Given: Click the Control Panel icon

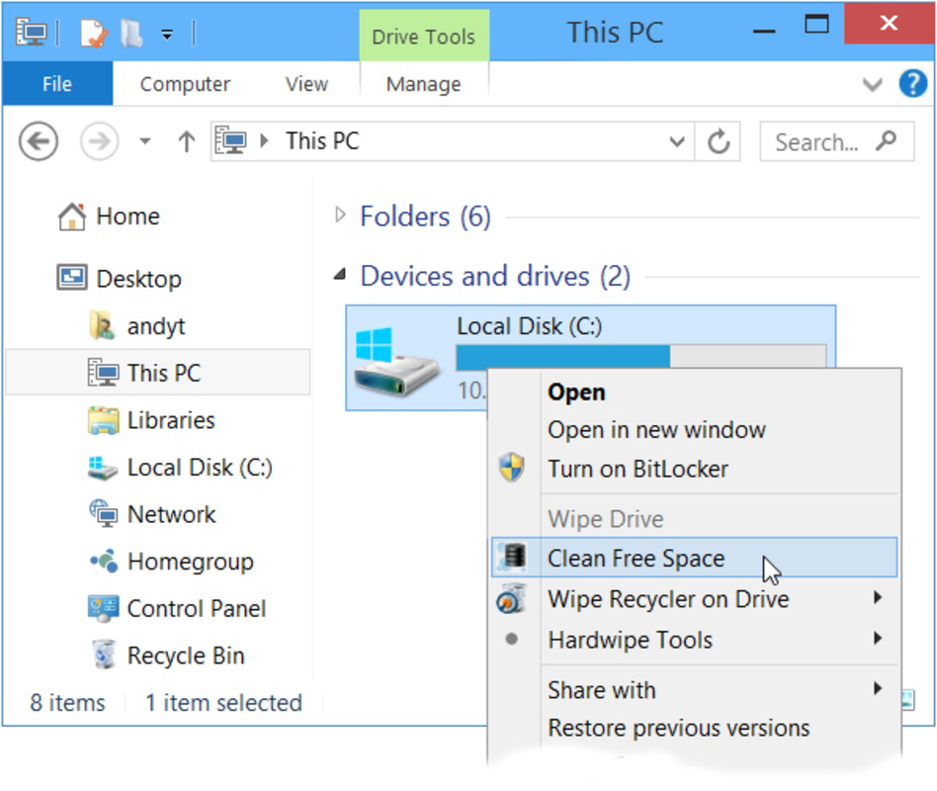Looking at the screenshot, I should click(x=104, y=609).
